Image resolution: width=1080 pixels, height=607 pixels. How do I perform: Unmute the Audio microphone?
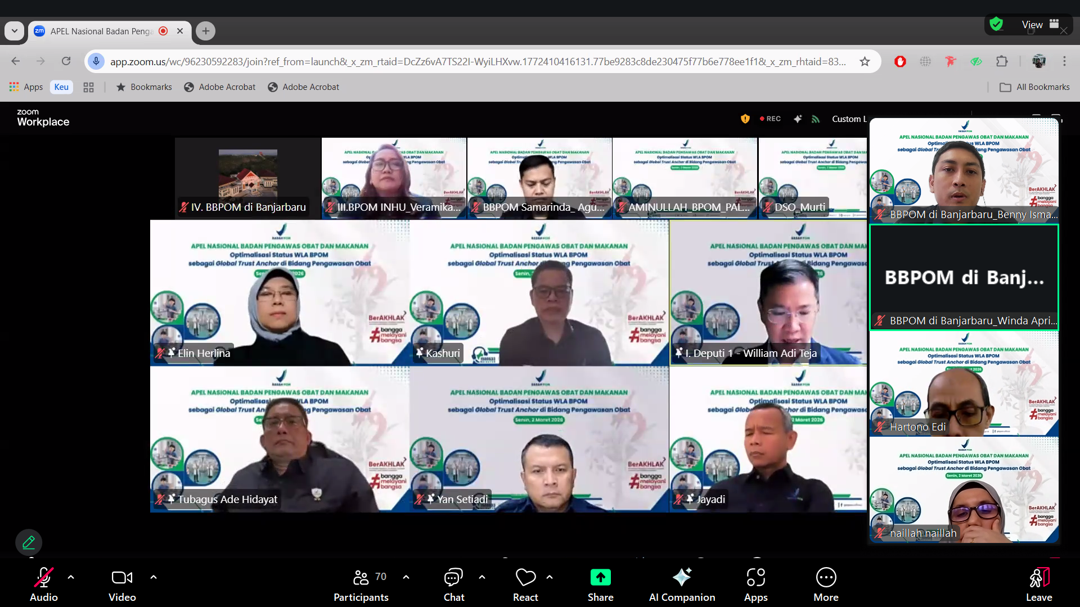[x=43, y=578]
